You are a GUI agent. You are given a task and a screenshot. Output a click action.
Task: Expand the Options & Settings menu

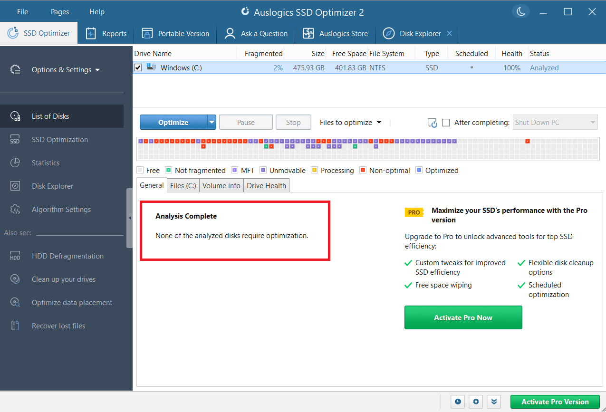(66, 70)
